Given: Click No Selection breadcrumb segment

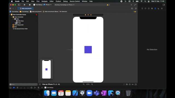Looking at the screenshot, I should [63, 11].
